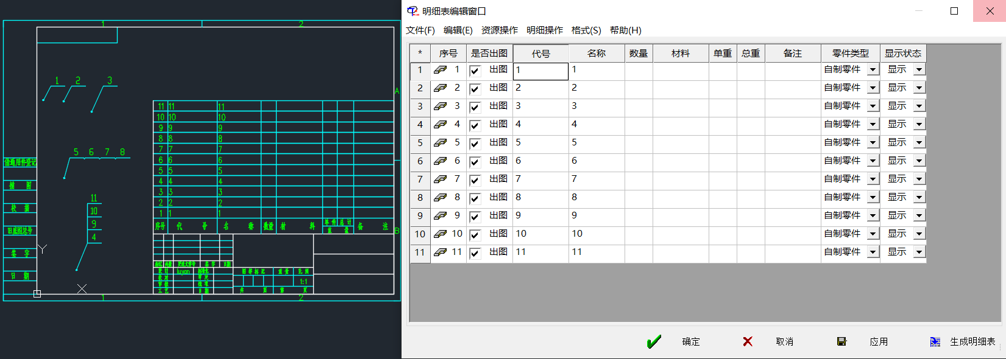Toggle the 出图 checkbox in row 6
This screenshot has height=359, width=1006.
475,162
